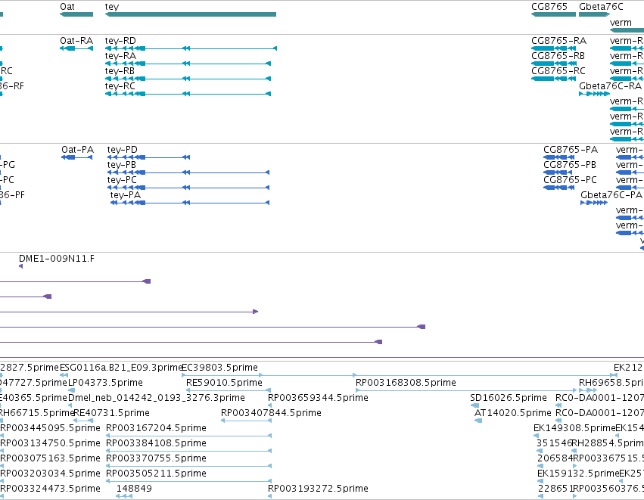
Task: Click the CG8765-RC transcript label
Action: [558, 71]
